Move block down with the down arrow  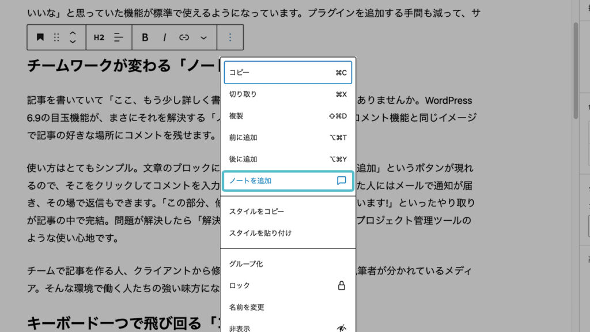(x=73, y=41)
